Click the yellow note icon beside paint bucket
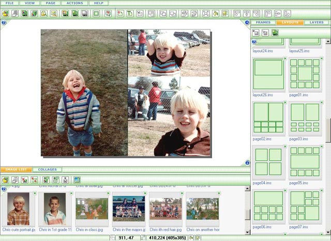The width and height of the screenshot is (331, 241). click(x=225, y=14)
